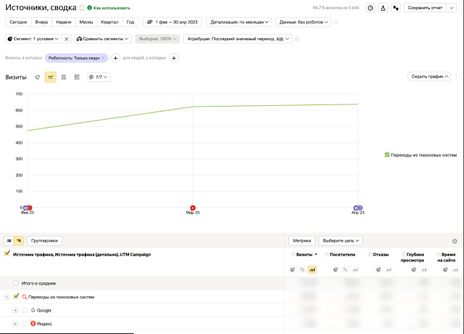Switch to the line chart view
This screenshot has height=334, width=464.
(x=50, y=77)
